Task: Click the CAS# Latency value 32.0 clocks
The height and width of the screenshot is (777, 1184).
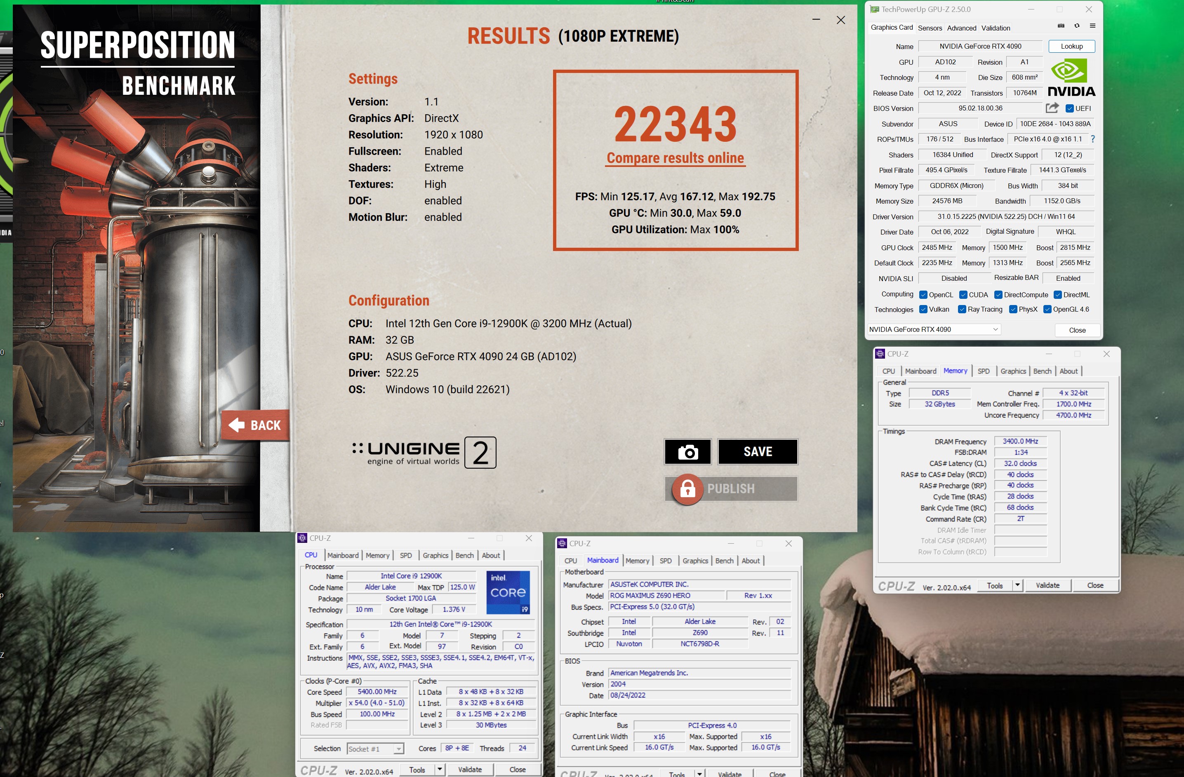Action: [x=1020, y=464]
